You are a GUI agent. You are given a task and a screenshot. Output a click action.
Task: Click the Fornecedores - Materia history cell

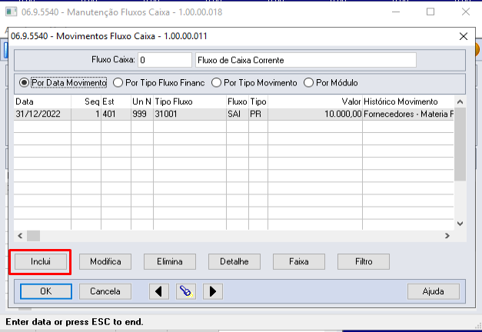(x=408, y=114)
